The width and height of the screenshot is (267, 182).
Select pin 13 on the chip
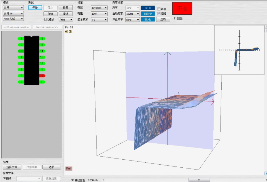click(42, 57)
